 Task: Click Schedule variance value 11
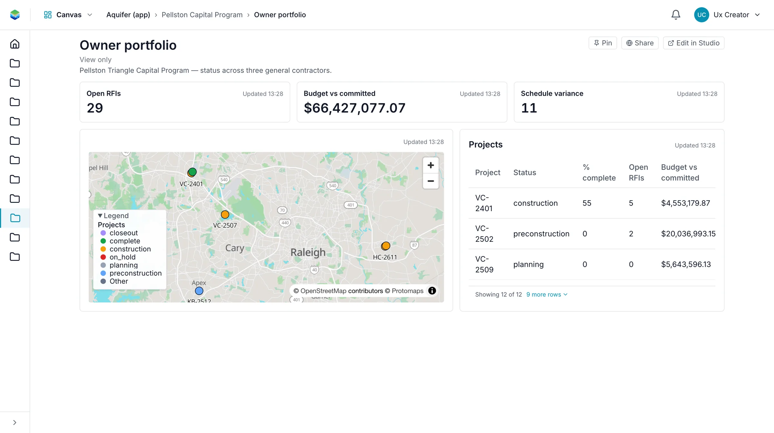coord(529,108)
